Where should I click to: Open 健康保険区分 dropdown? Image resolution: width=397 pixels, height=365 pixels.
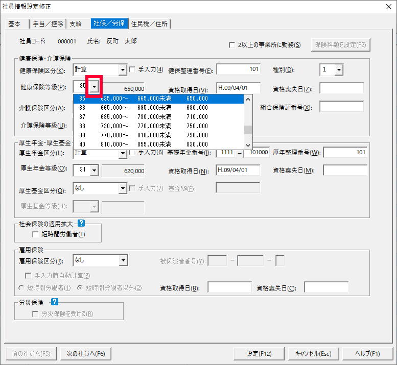point(123,70)
